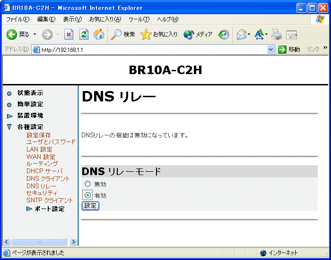331x260 pixels.
Task: Click the sidebar horizontal scrollbar thumb
Action: 39,242
